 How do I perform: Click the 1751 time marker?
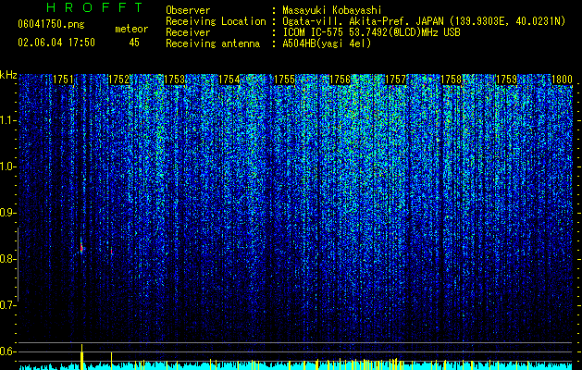[x=63, y=80]
